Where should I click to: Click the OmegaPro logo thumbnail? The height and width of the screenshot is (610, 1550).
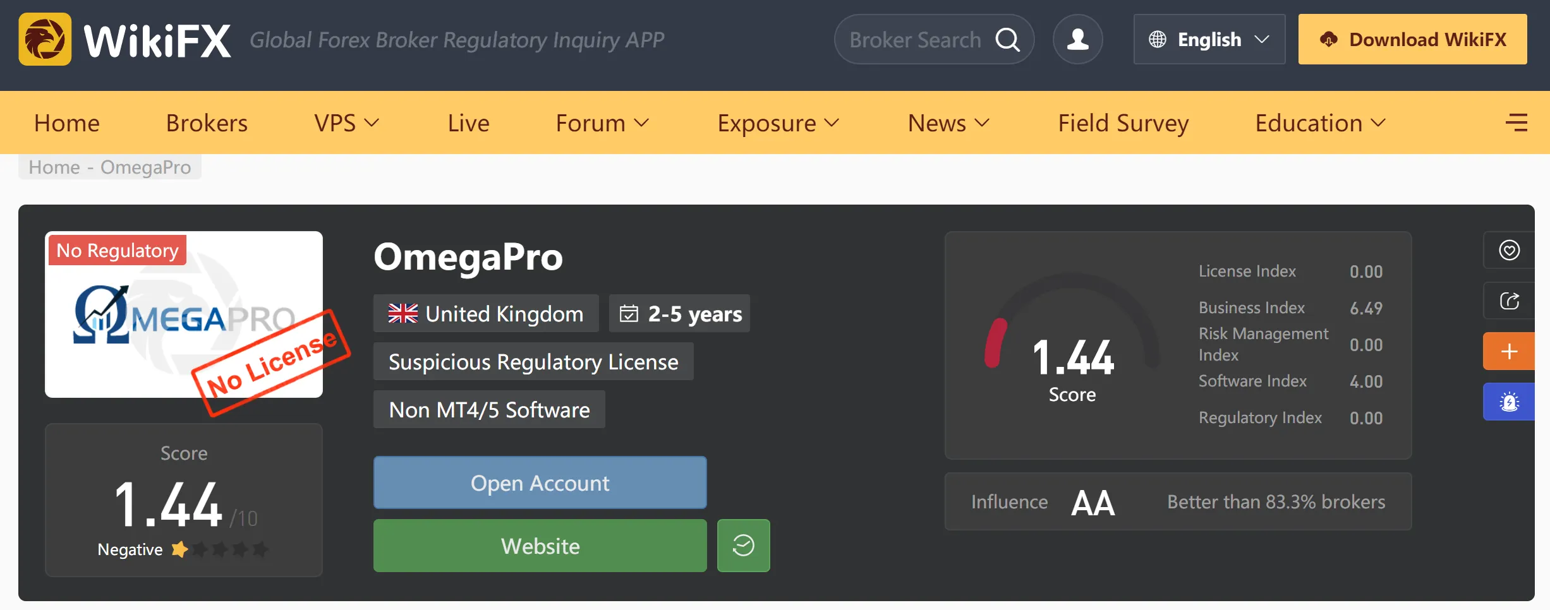184,314
